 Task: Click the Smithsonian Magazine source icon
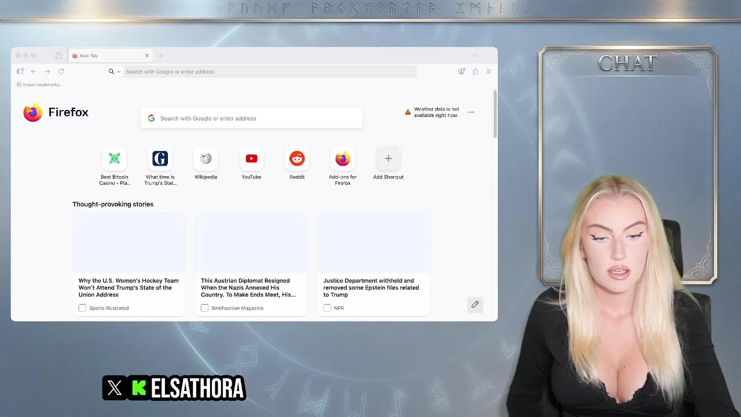[204, 308]
